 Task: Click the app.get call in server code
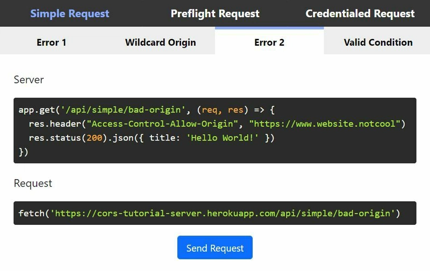tap(37, 110)
